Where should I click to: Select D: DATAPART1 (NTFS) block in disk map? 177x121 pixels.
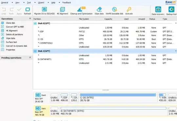click(x=113, y=111)
